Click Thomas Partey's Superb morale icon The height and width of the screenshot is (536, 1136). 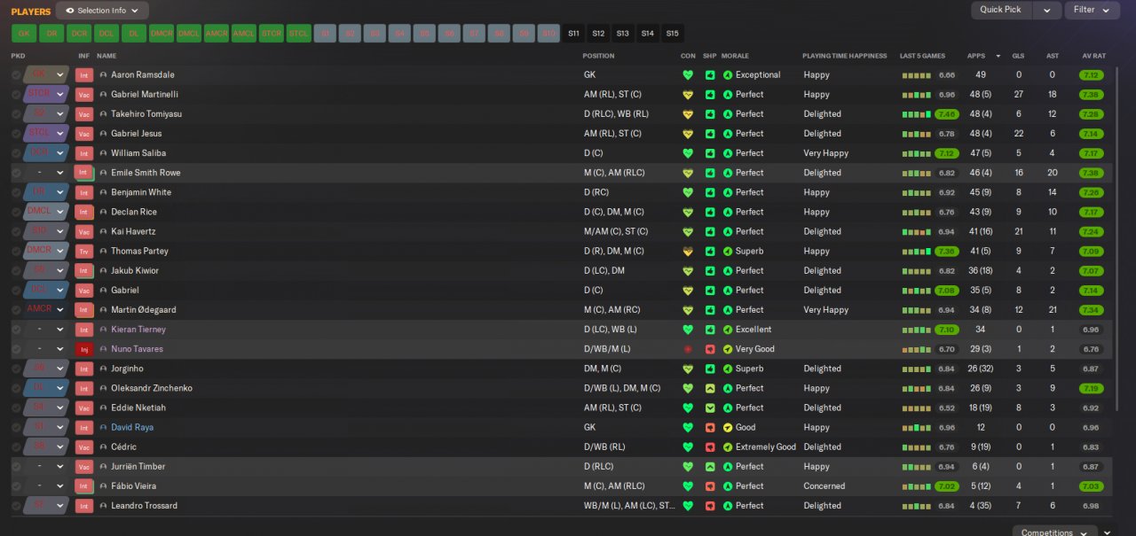729,252
